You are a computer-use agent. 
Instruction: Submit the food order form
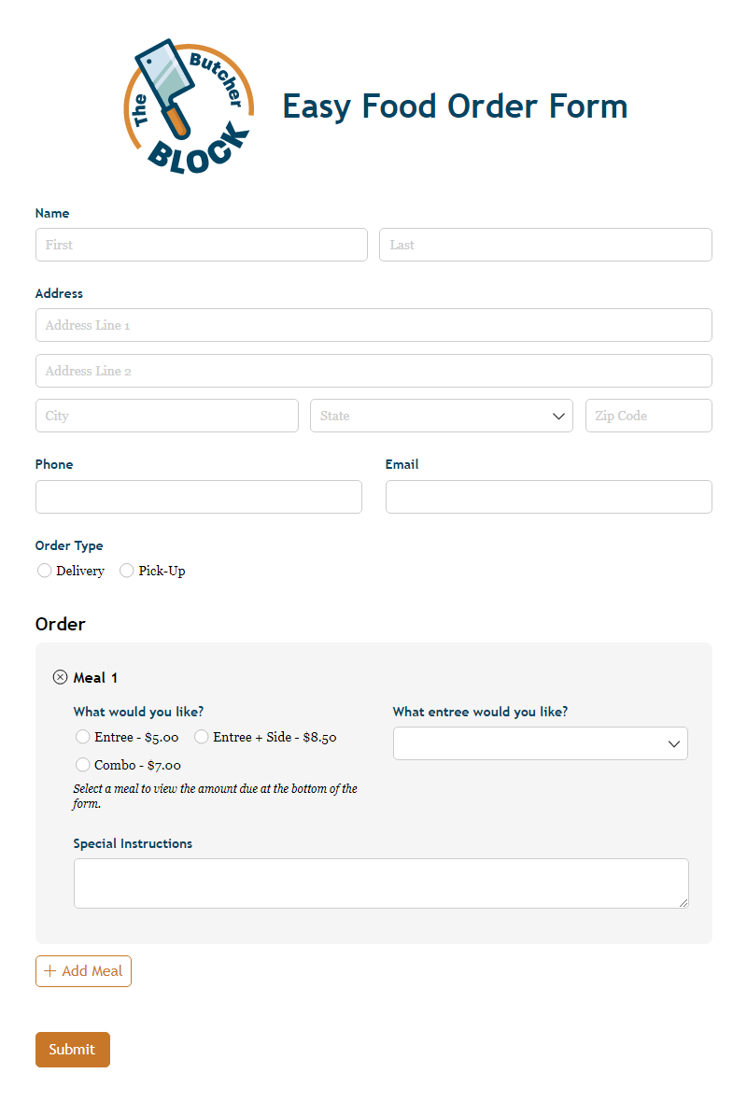[73, 1049]
